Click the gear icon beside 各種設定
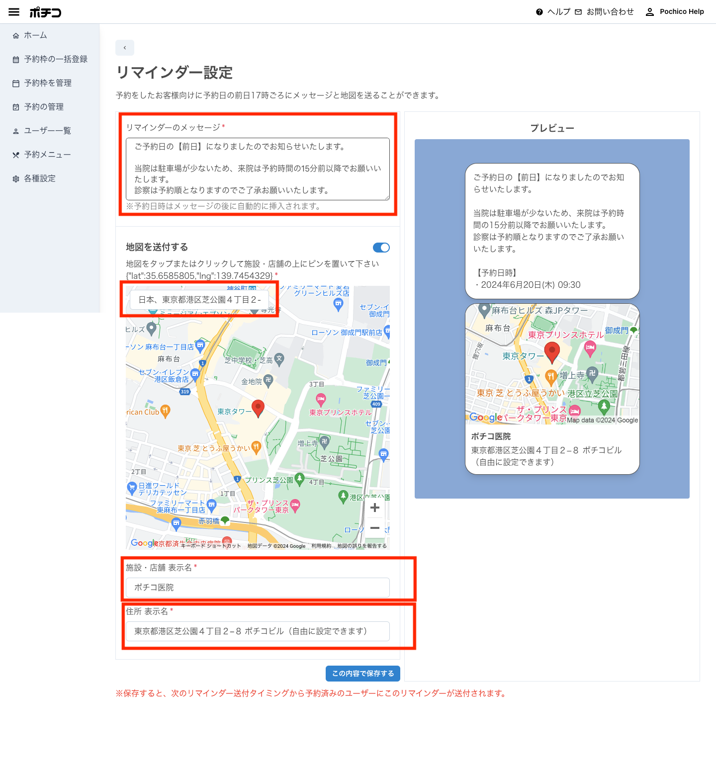Screen dimensions: 716x771 click(16, 179)
